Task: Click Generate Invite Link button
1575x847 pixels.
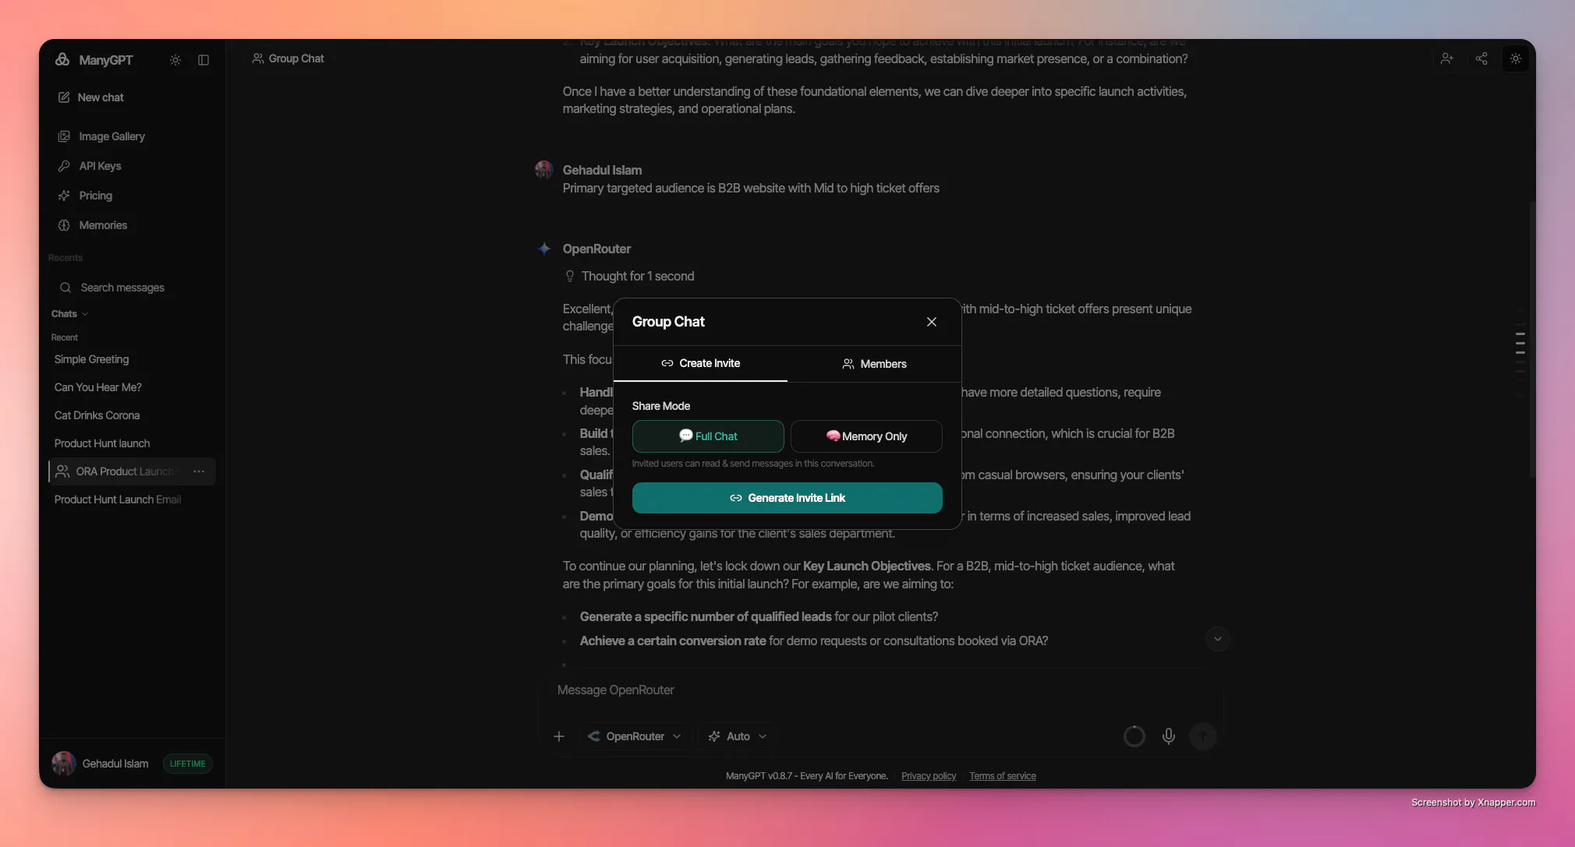Action: (x=787, y=498)
